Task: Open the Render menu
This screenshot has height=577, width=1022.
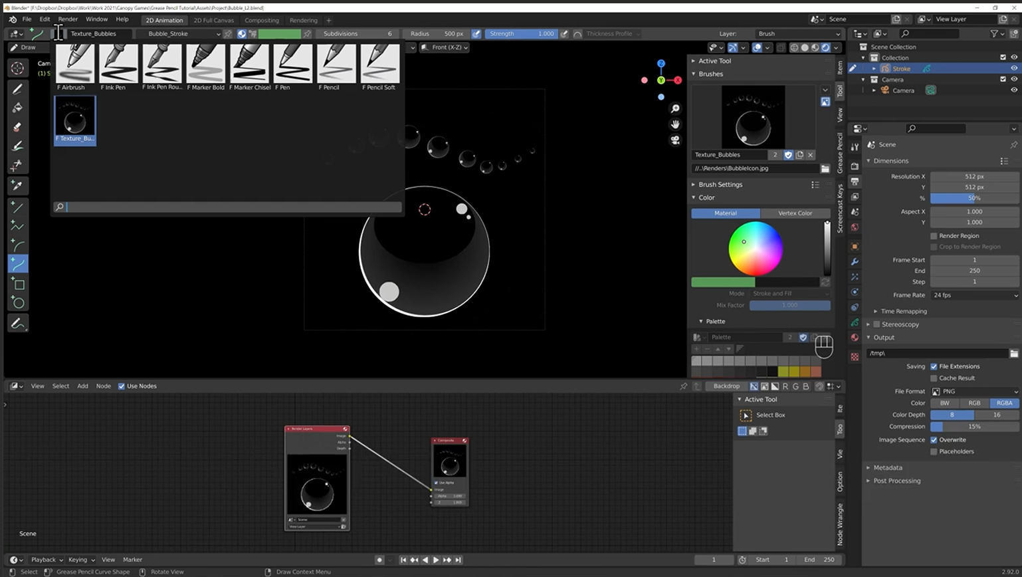Action: [x=68, y=19]
